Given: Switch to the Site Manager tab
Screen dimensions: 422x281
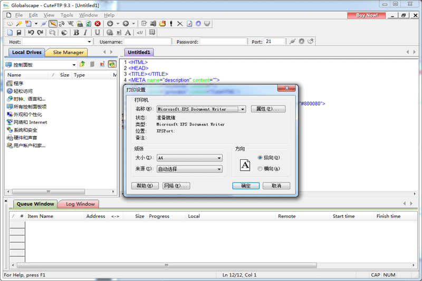Looking at the screenshot, I should pos(66,52).
